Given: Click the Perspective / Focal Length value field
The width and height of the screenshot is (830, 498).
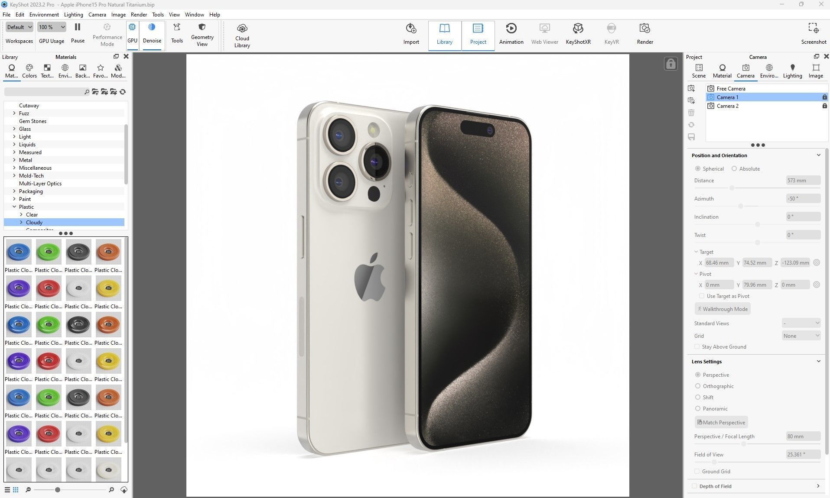Looking at the screenshot, I should 803,436.
